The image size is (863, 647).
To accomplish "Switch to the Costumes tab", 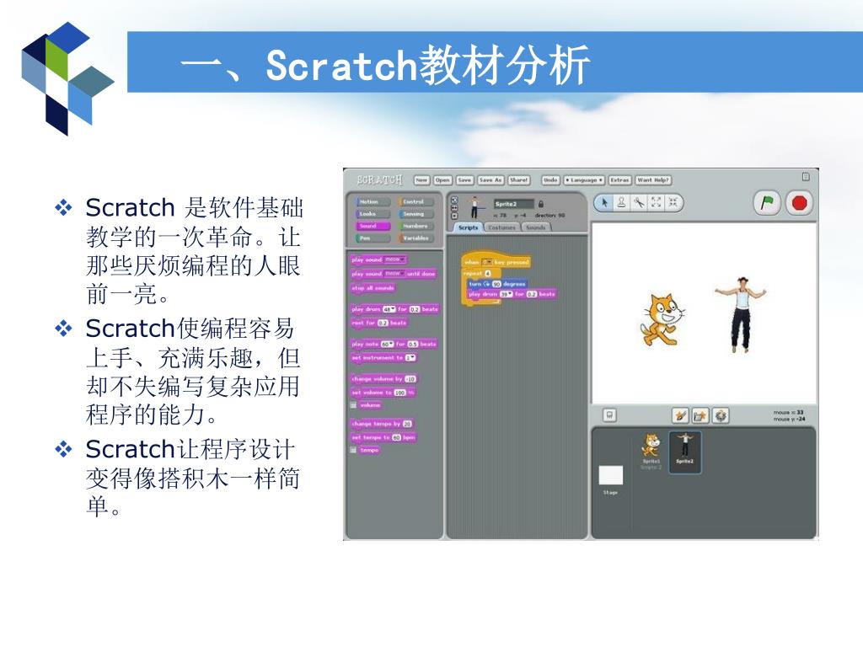I will [x=502, y=227].
